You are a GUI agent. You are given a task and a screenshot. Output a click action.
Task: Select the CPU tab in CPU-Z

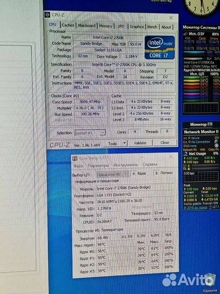(53, 24)
